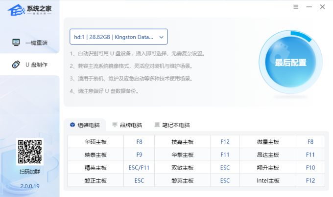Image resolution: width=333 pixels, height=197 pixels.
Task: Select the 华擎主板 cell
Action: 183,154
